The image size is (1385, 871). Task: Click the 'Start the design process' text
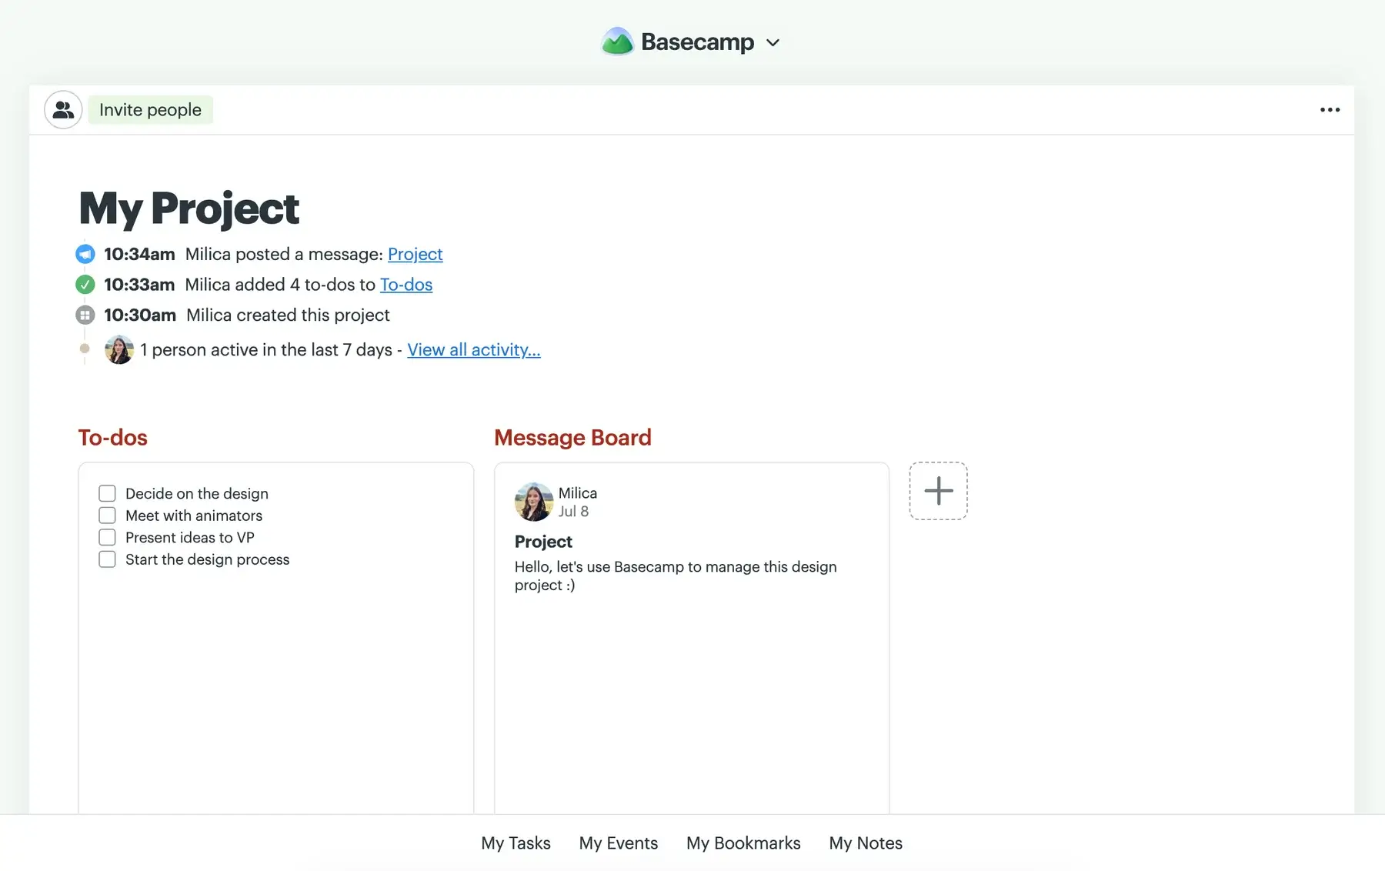pos(208,559)
